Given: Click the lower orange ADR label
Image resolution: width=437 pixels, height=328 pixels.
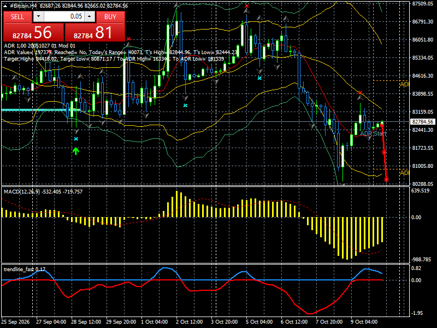Looking at the screenshot, I should click(404, 173).
